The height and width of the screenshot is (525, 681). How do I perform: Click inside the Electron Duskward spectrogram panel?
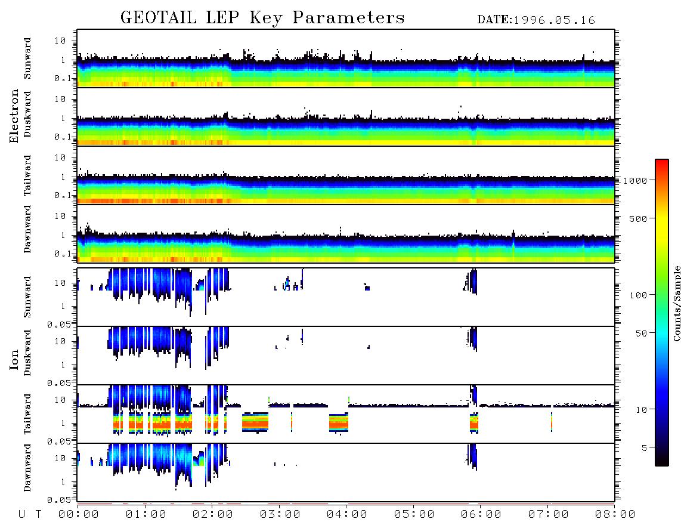346,116
